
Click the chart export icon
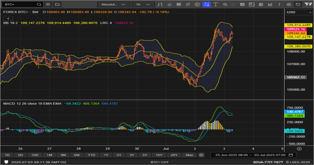point(270,4)
